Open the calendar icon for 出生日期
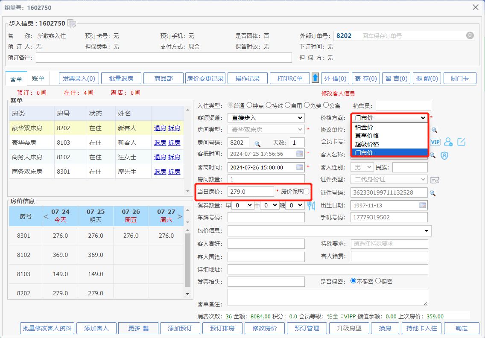Viewport: 485px width, 338px height. click(x=423, y=205)
